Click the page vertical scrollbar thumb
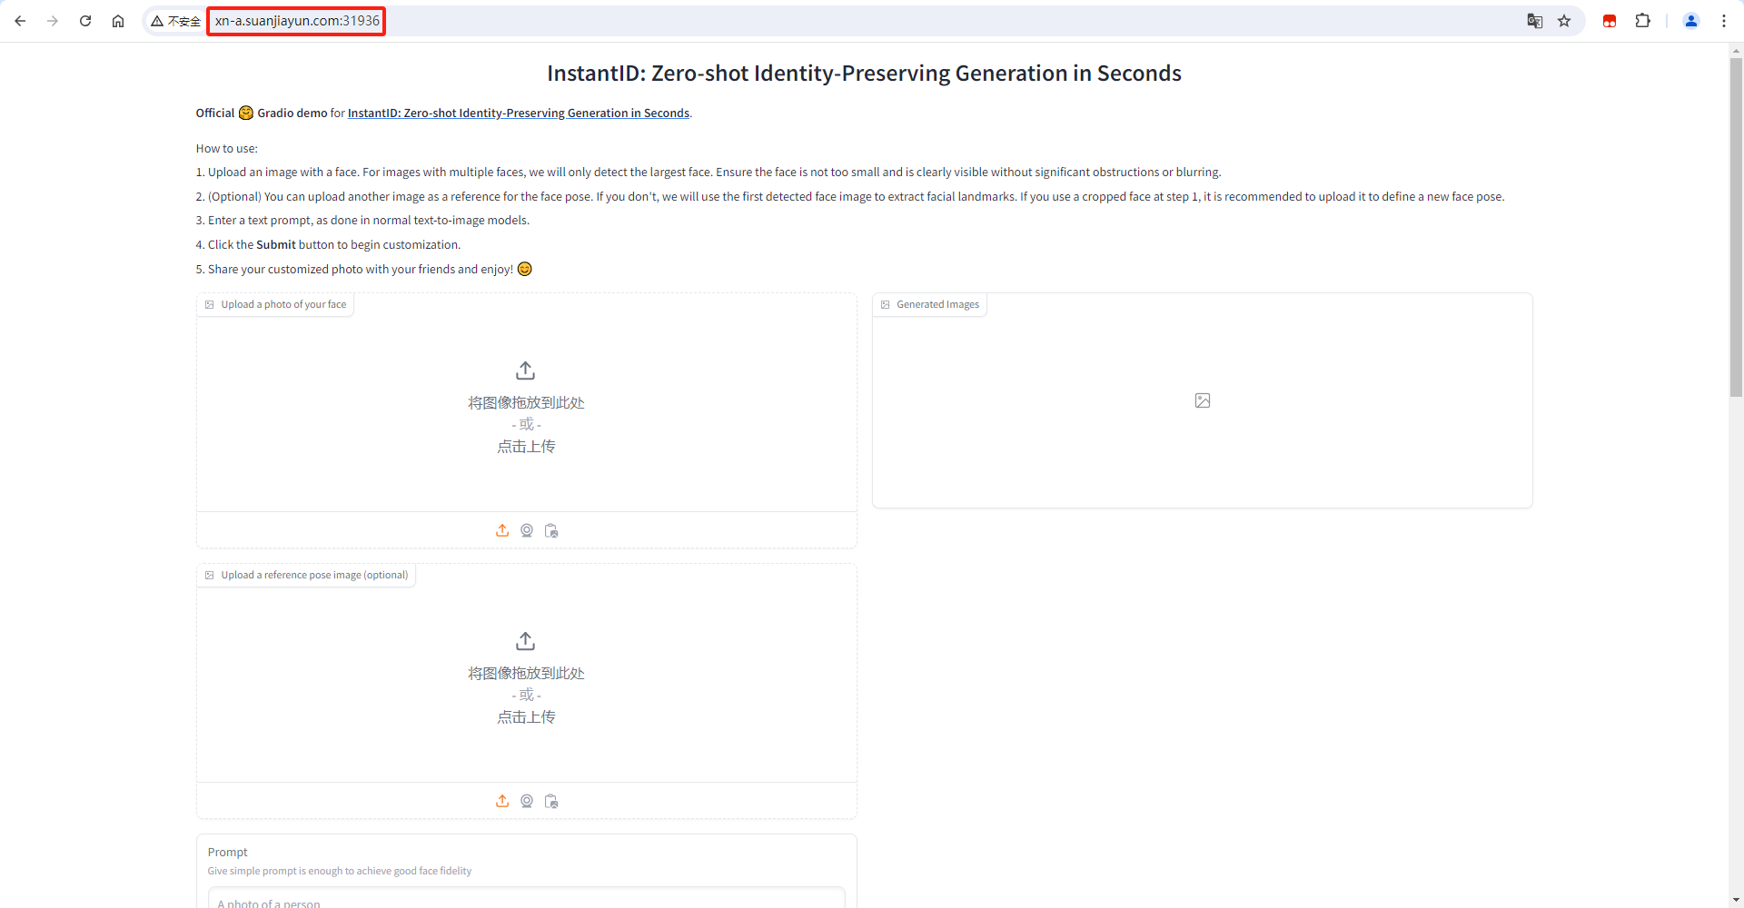The width and height of the screenshot is (1744, 908). [1736, 227]
